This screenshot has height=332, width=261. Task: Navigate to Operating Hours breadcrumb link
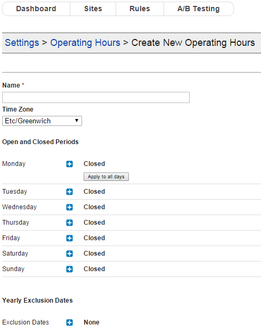(x=85, y=43)
